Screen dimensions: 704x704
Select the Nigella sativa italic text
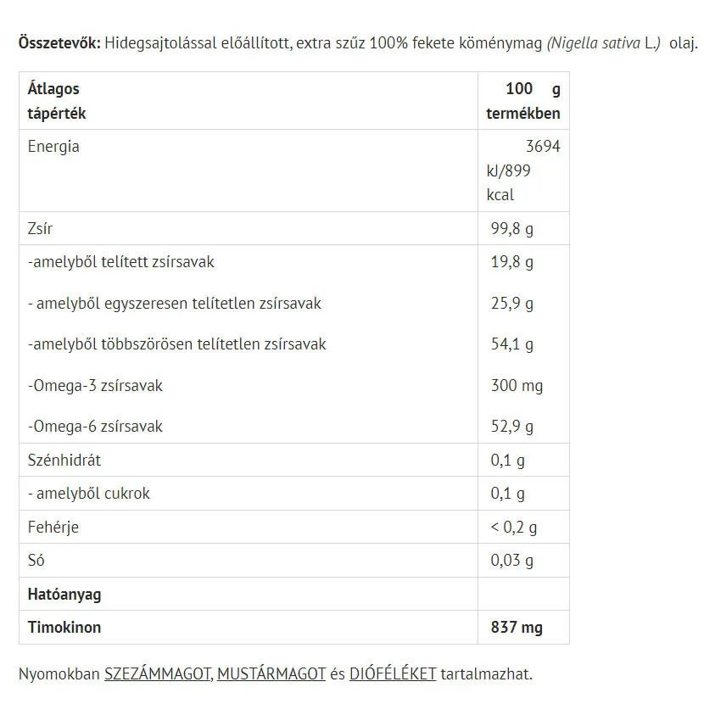tap(595, 43)
